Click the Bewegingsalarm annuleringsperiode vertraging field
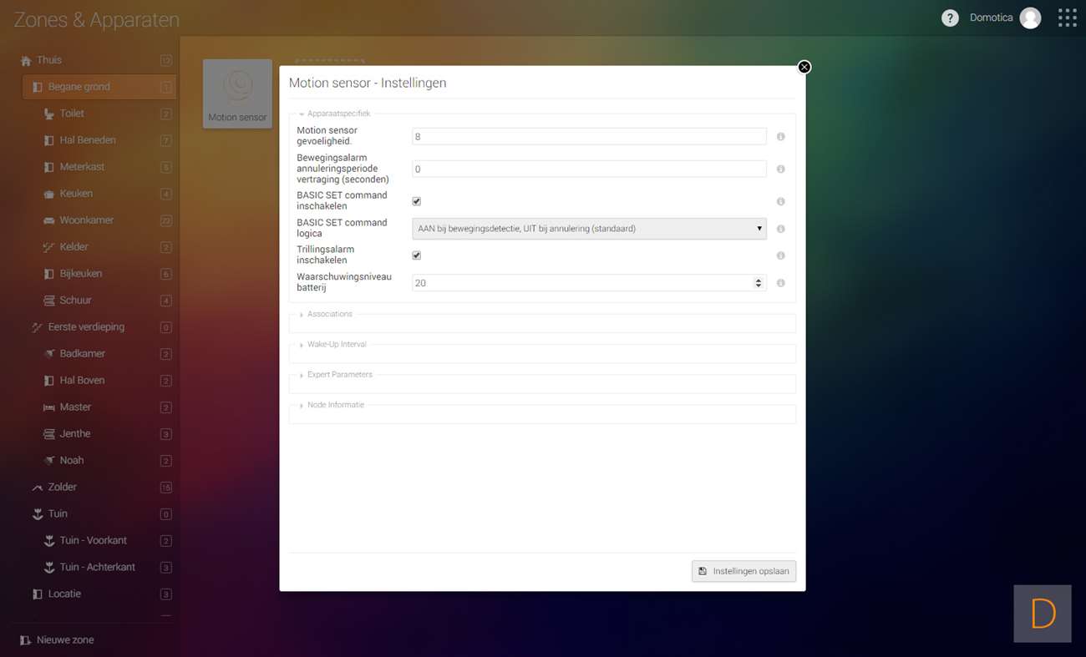 (589, 169)
